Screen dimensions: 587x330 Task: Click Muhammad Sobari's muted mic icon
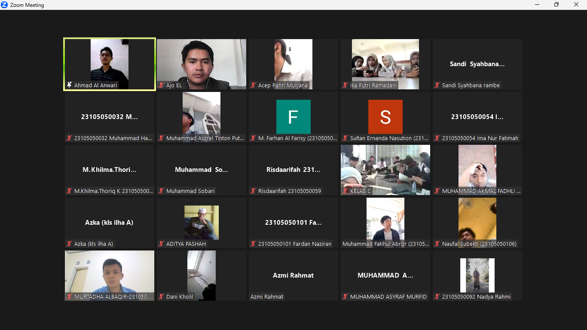click(x=162, y=191)
